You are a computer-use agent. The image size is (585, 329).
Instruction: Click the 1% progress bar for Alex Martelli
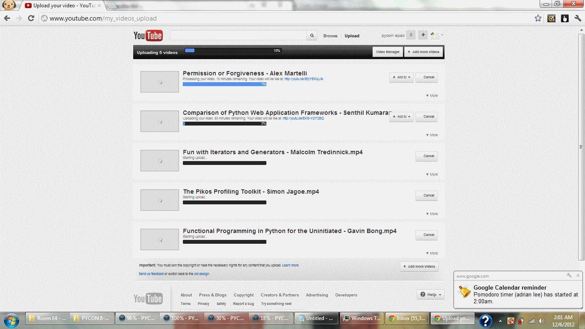224,84
